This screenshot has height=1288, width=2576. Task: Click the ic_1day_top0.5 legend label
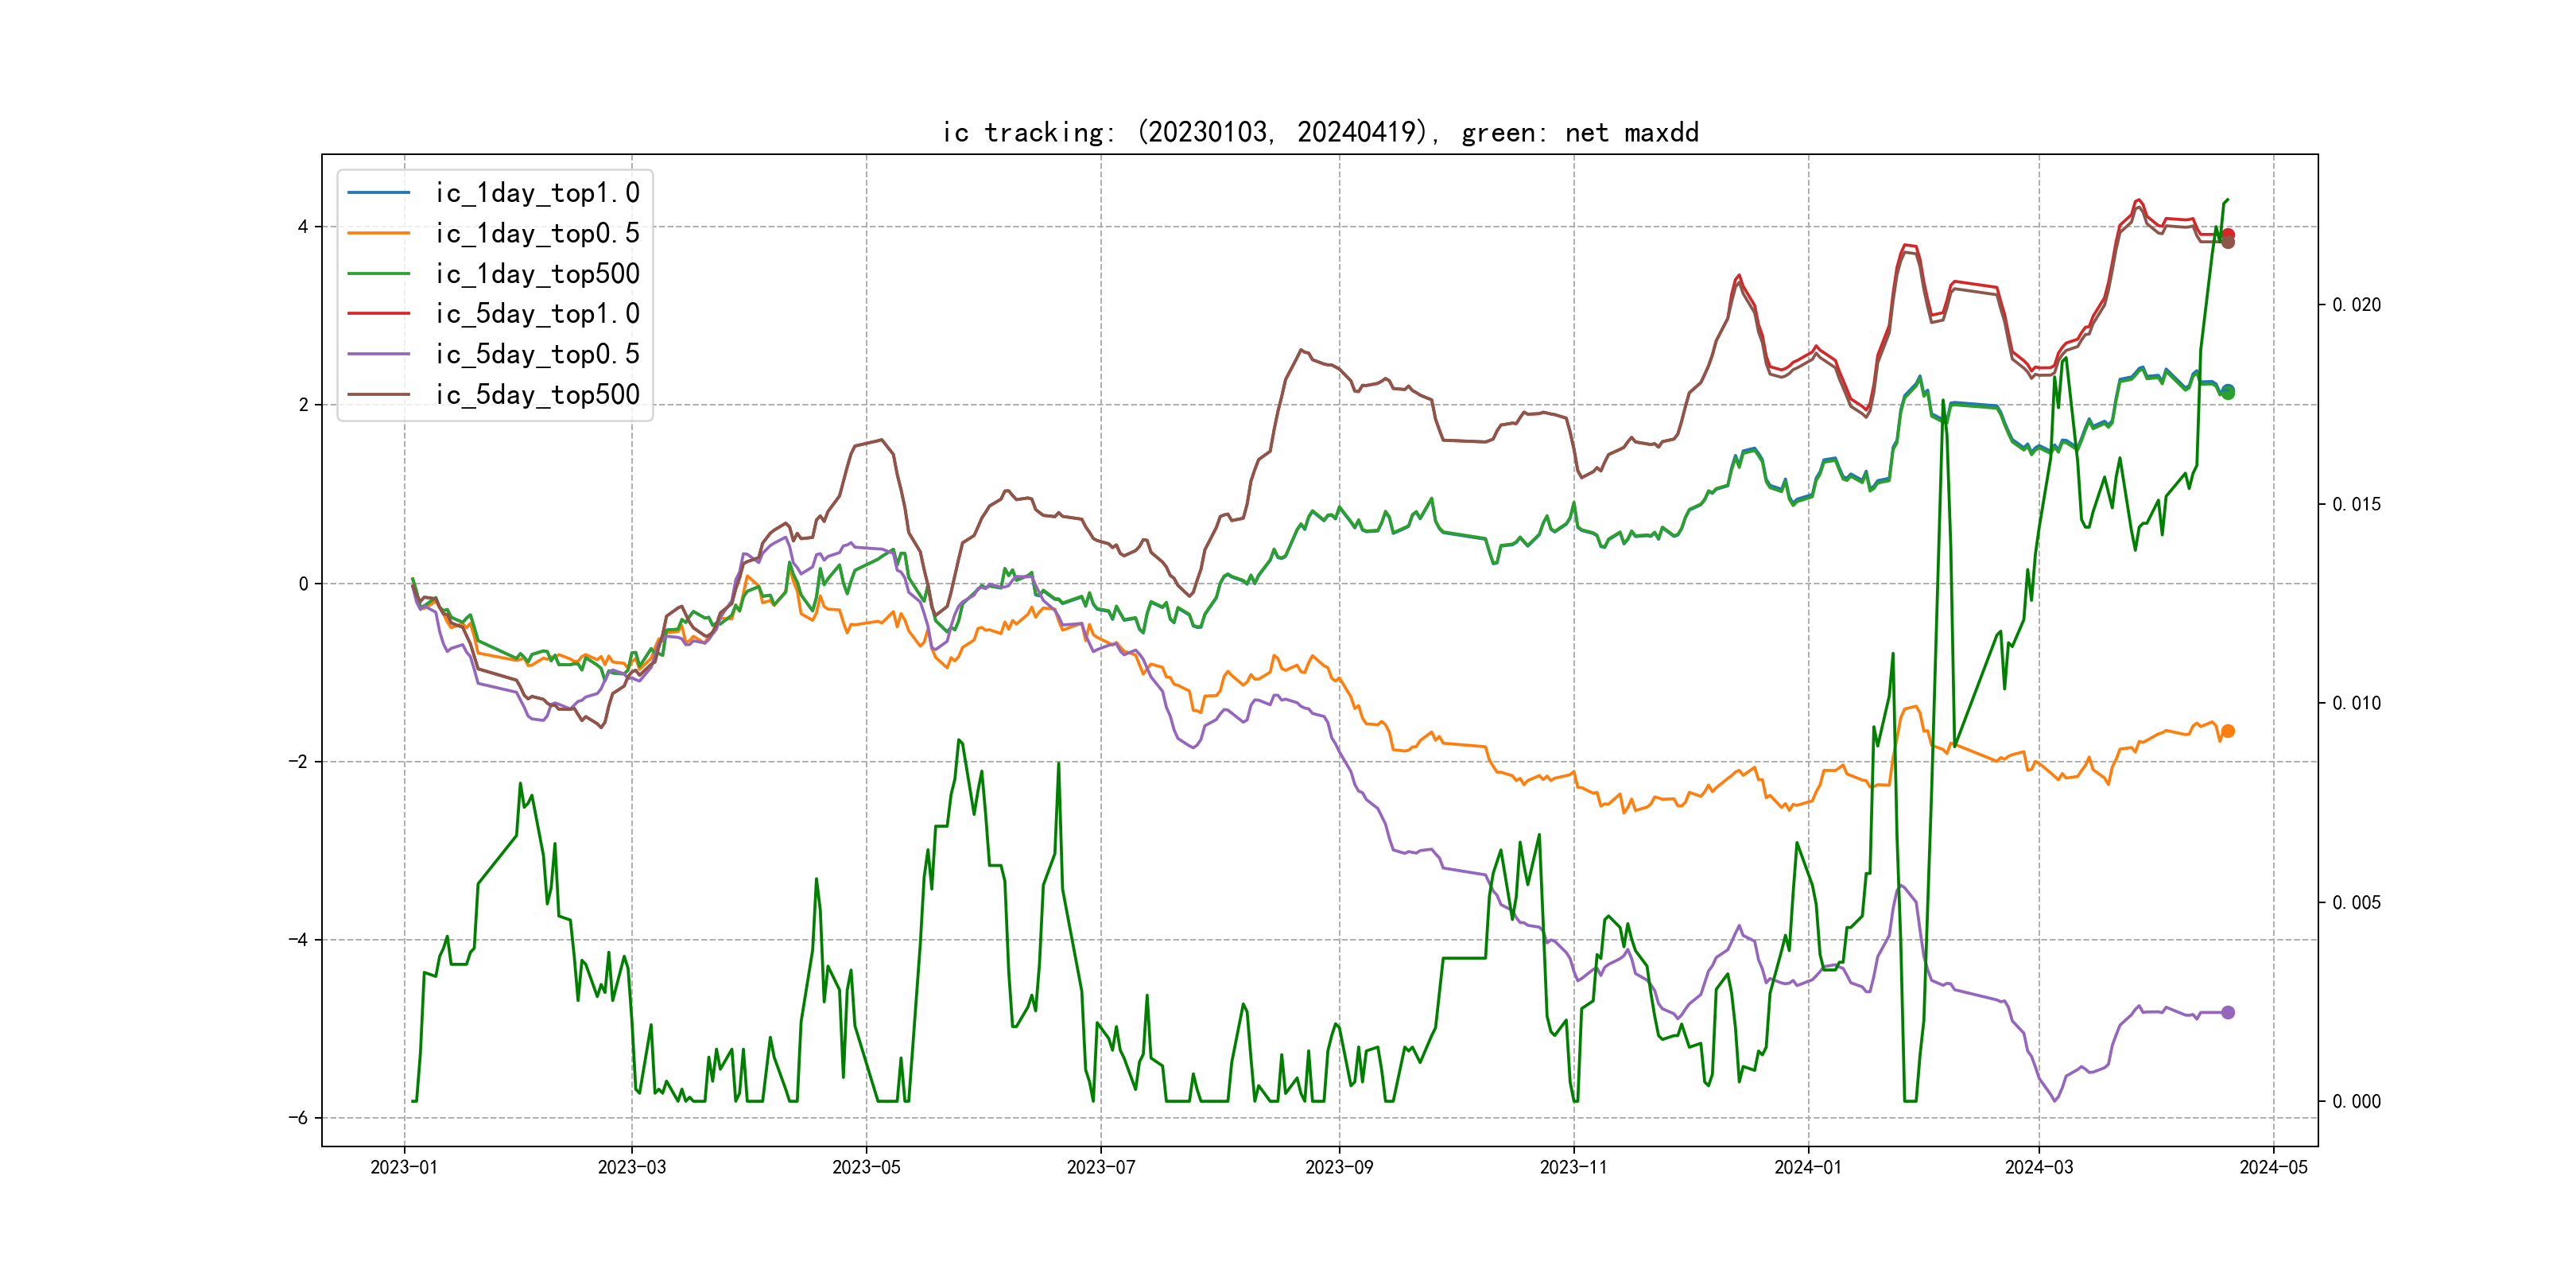(537, 233)
